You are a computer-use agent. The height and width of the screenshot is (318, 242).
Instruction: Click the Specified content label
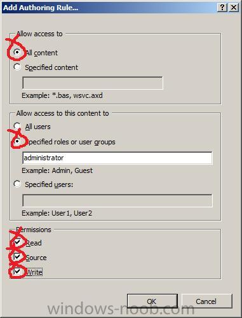coord(51,67)
